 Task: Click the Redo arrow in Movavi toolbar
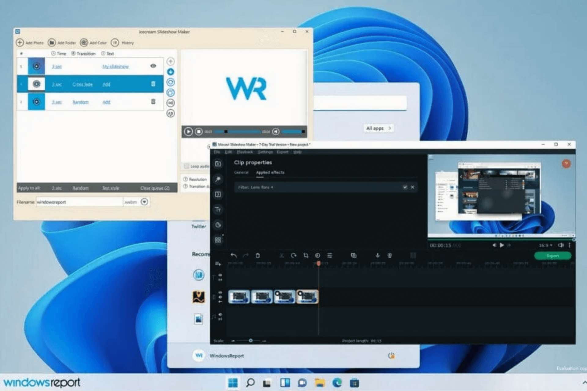coord(246,255)
